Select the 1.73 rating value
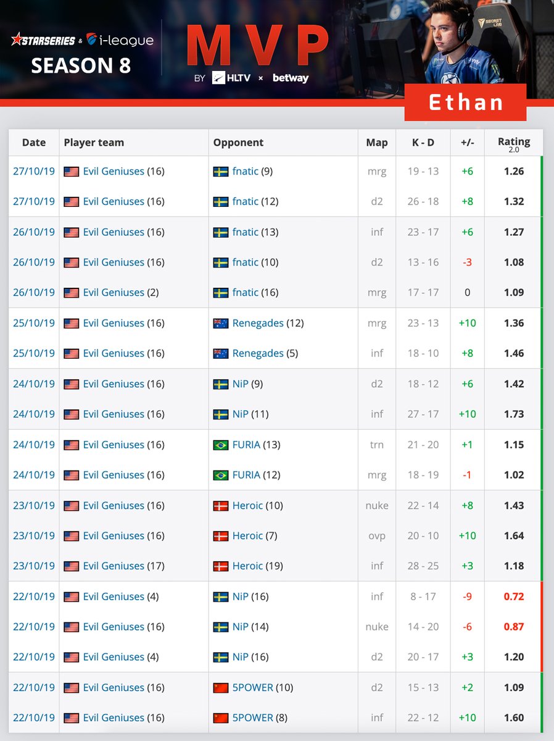The height and width of the screenshot is (741, 554). [514, 414]
